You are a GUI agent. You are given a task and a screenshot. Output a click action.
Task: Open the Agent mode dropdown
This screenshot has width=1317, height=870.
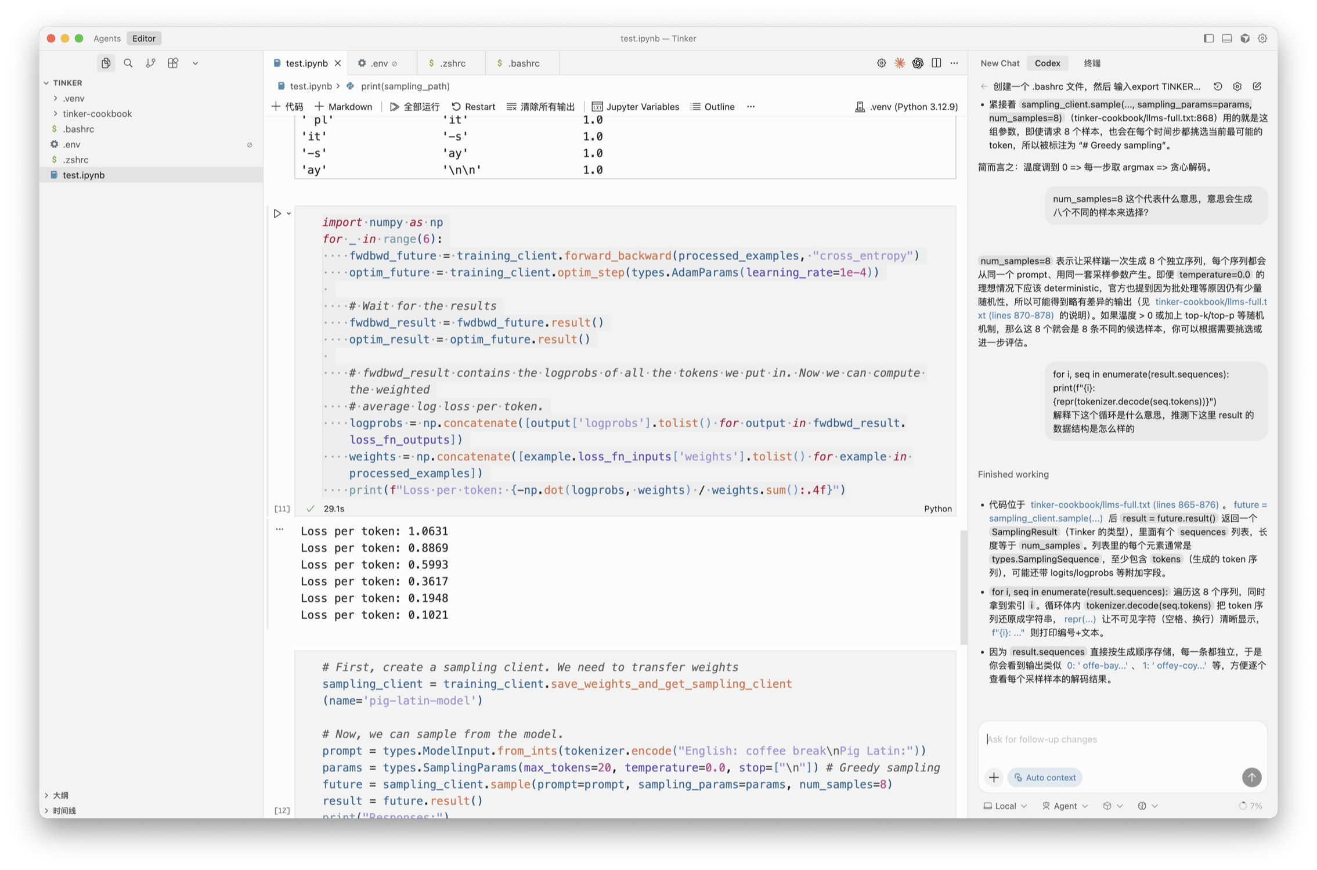pyautogui.click(x=1065, y=806)
